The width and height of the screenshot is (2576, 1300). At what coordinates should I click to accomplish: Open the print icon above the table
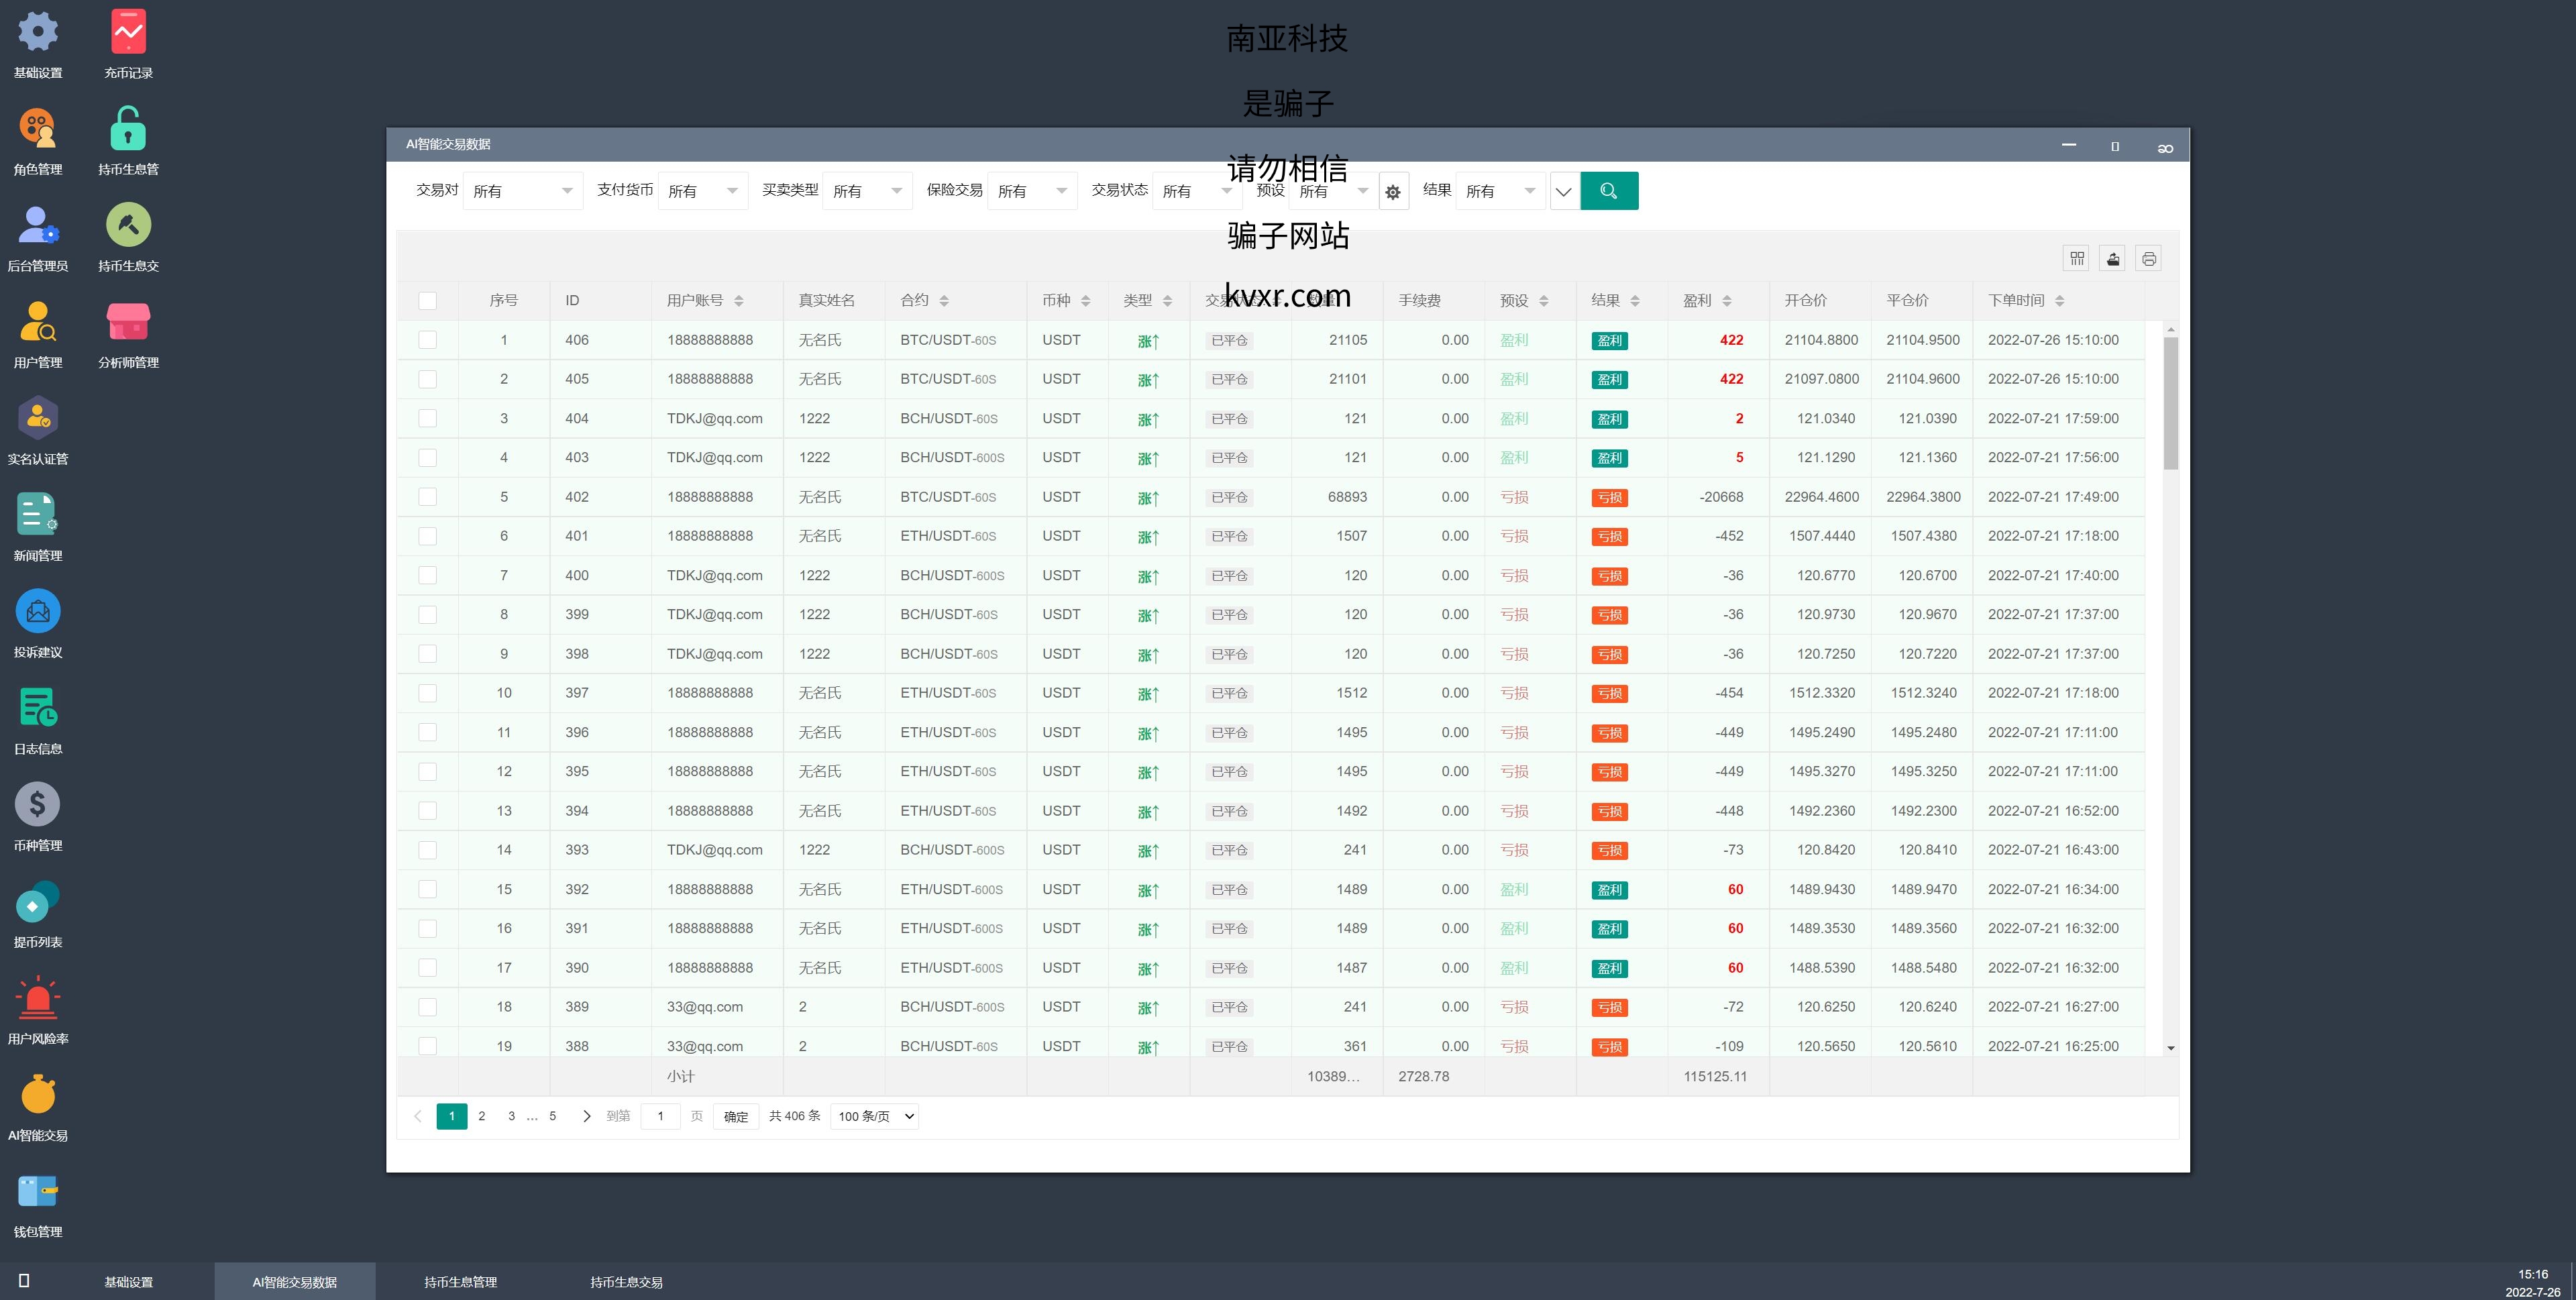(2148, 258)
